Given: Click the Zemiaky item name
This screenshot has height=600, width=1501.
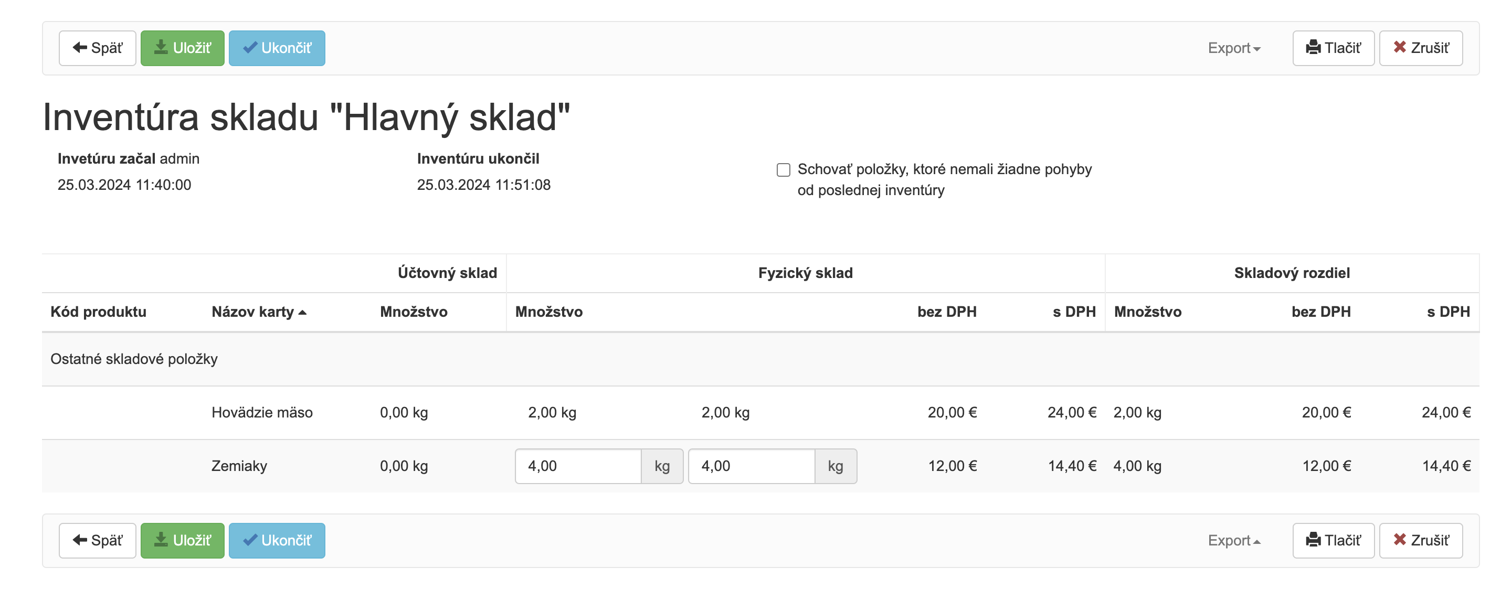Looking at the screenshot, I should click(239, 466).
